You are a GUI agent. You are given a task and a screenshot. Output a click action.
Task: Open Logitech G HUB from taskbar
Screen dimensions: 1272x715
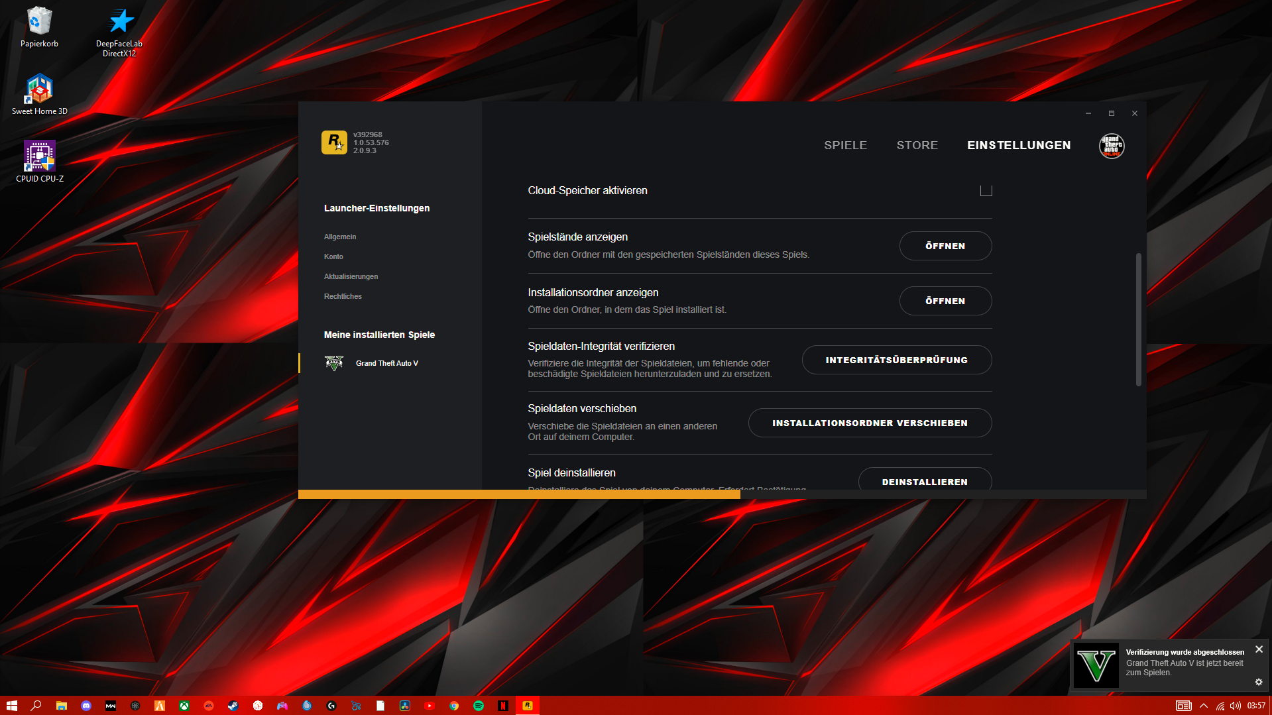331,706
